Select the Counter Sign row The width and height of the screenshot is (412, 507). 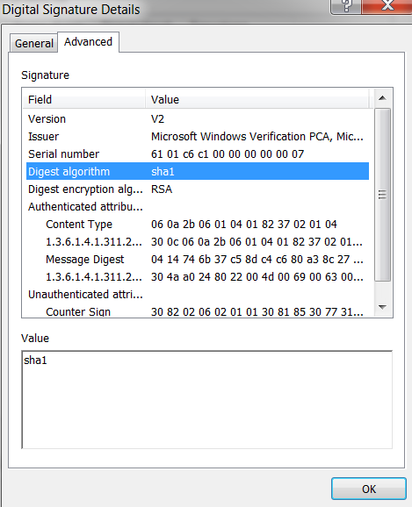coord(198,311)
